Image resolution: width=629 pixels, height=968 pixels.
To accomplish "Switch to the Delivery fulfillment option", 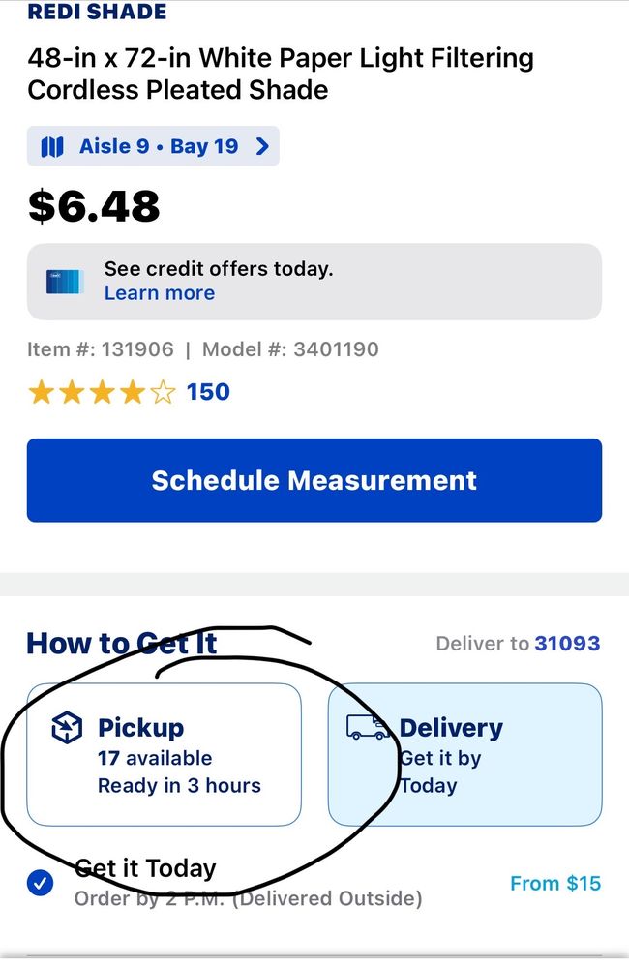I will pos(464,754).
